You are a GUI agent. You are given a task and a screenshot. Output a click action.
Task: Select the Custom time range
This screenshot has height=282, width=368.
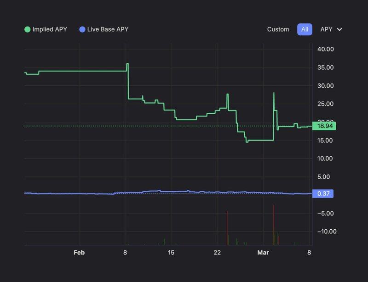278,29
